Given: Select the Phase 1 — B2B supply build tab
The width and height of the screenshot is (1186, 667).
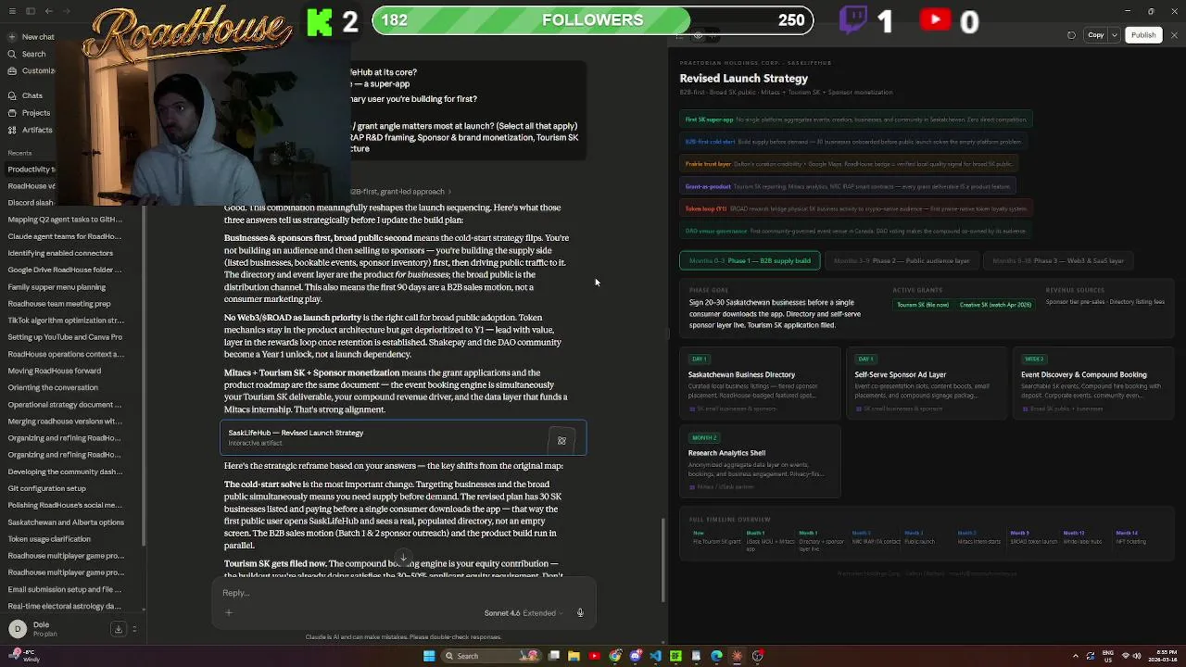Looking at the screenshot, I should pos(749,260).
